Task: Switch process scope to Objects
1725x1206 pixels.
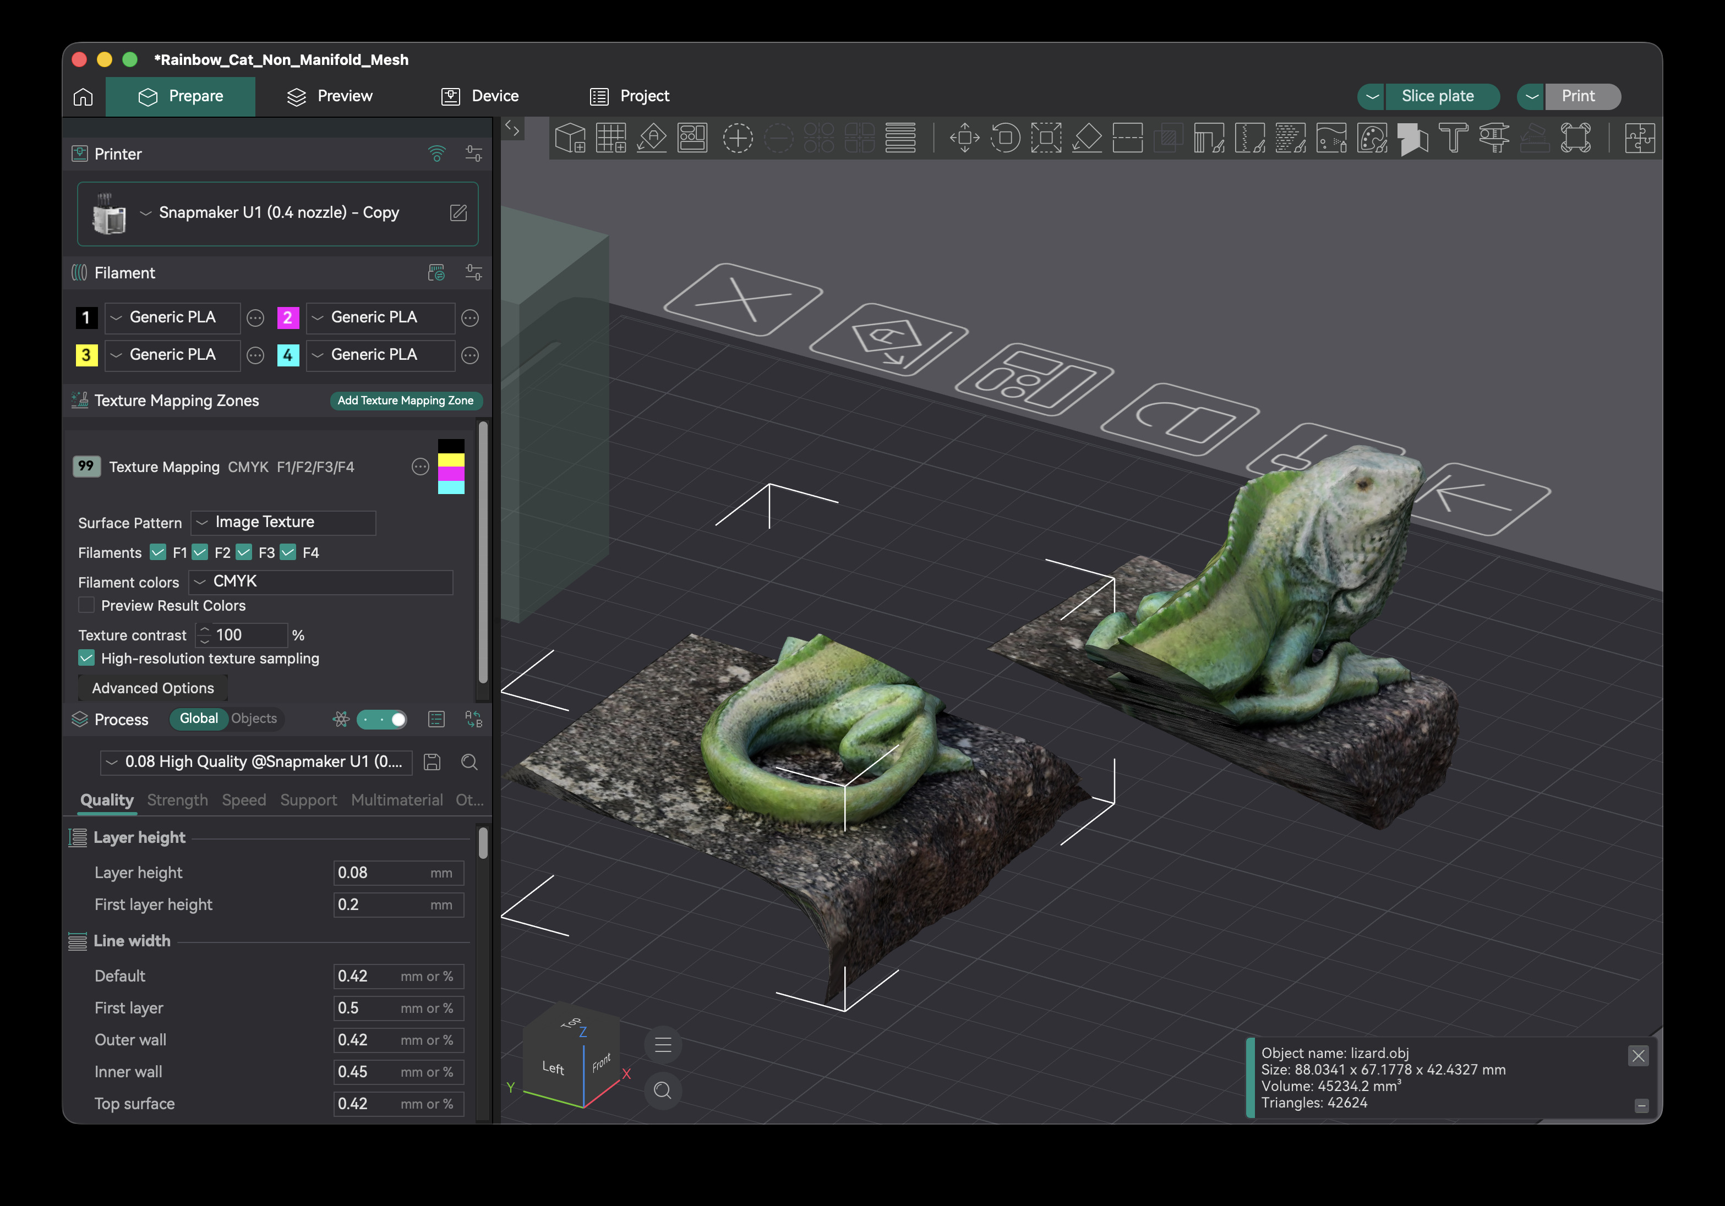Action: [x=254, y=719]
